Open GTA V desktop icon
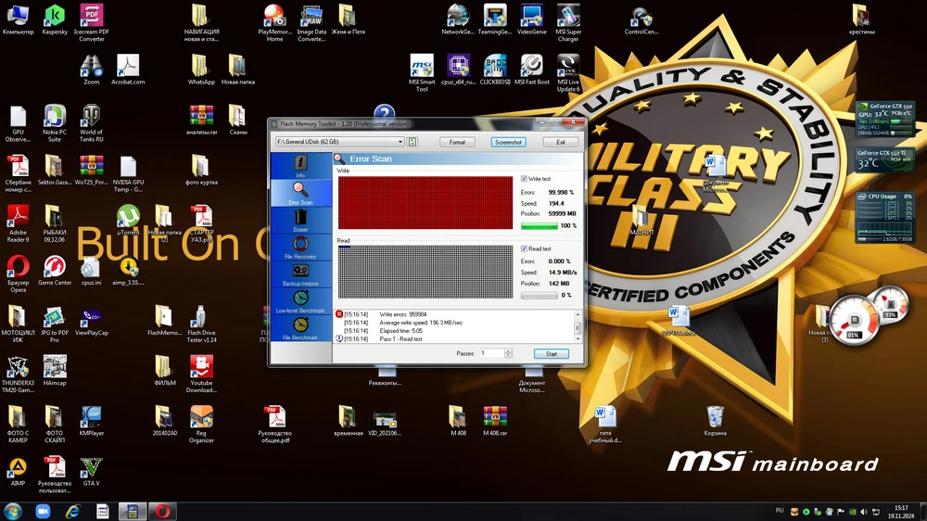Image resolution: width=927 pixels, height=521 pixels. click(x=92, y=471)
